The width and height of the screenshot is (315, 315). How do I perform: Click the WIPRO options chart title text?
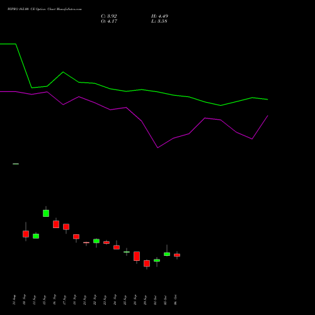pos(45,9)
